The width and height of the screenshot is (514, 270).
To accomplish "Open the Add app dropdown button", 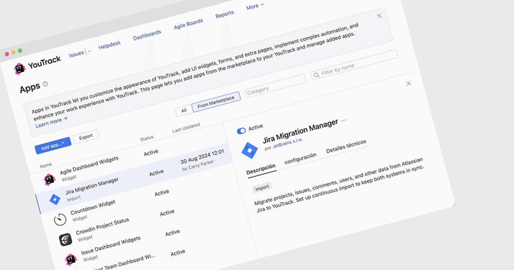I will point(53,146).
